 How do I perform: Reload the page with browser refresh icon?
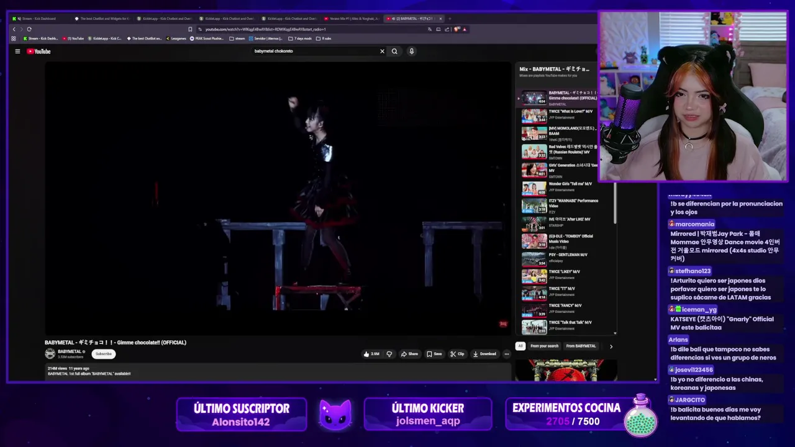tap(29, 29)
